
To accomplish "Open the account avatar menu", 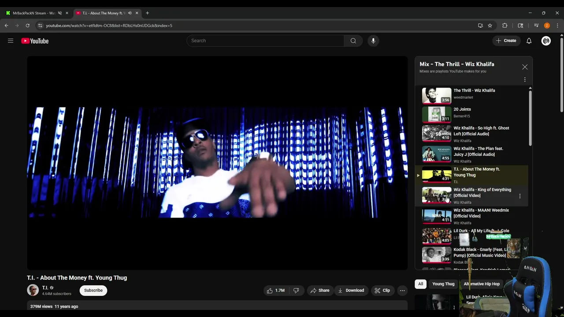I will (546, 41).
